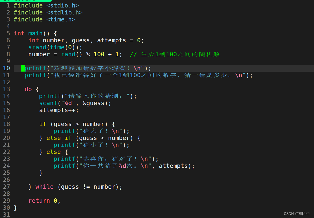Click the 'main' function name on line 5

tap(35, 33)
